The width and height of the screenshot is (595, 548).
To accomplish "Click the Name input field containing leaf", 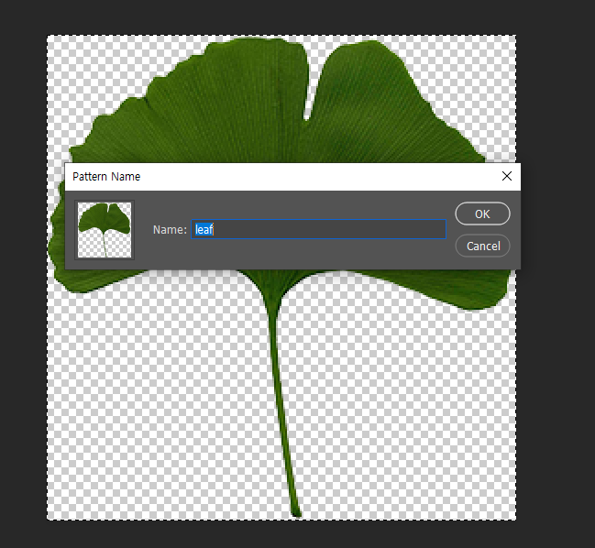I will [x=318, y=229].
